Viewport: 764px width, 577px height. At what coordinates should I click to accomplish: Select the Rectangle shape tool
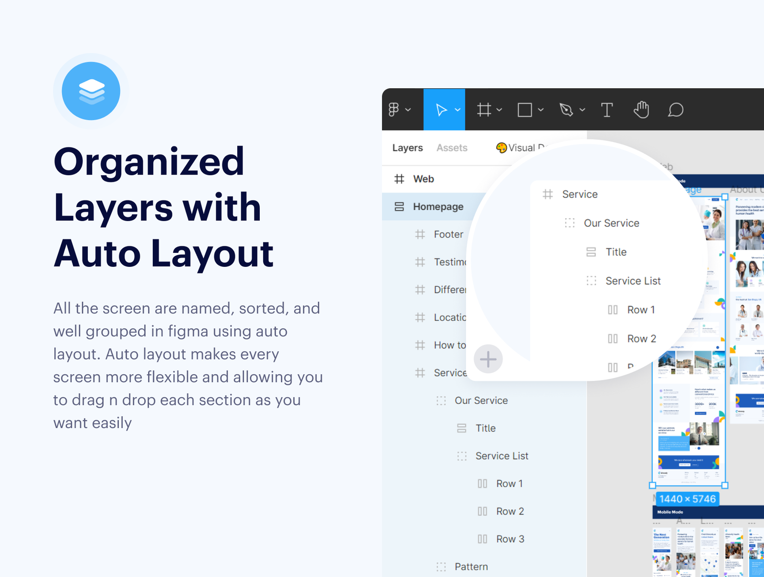click(525, 110)
